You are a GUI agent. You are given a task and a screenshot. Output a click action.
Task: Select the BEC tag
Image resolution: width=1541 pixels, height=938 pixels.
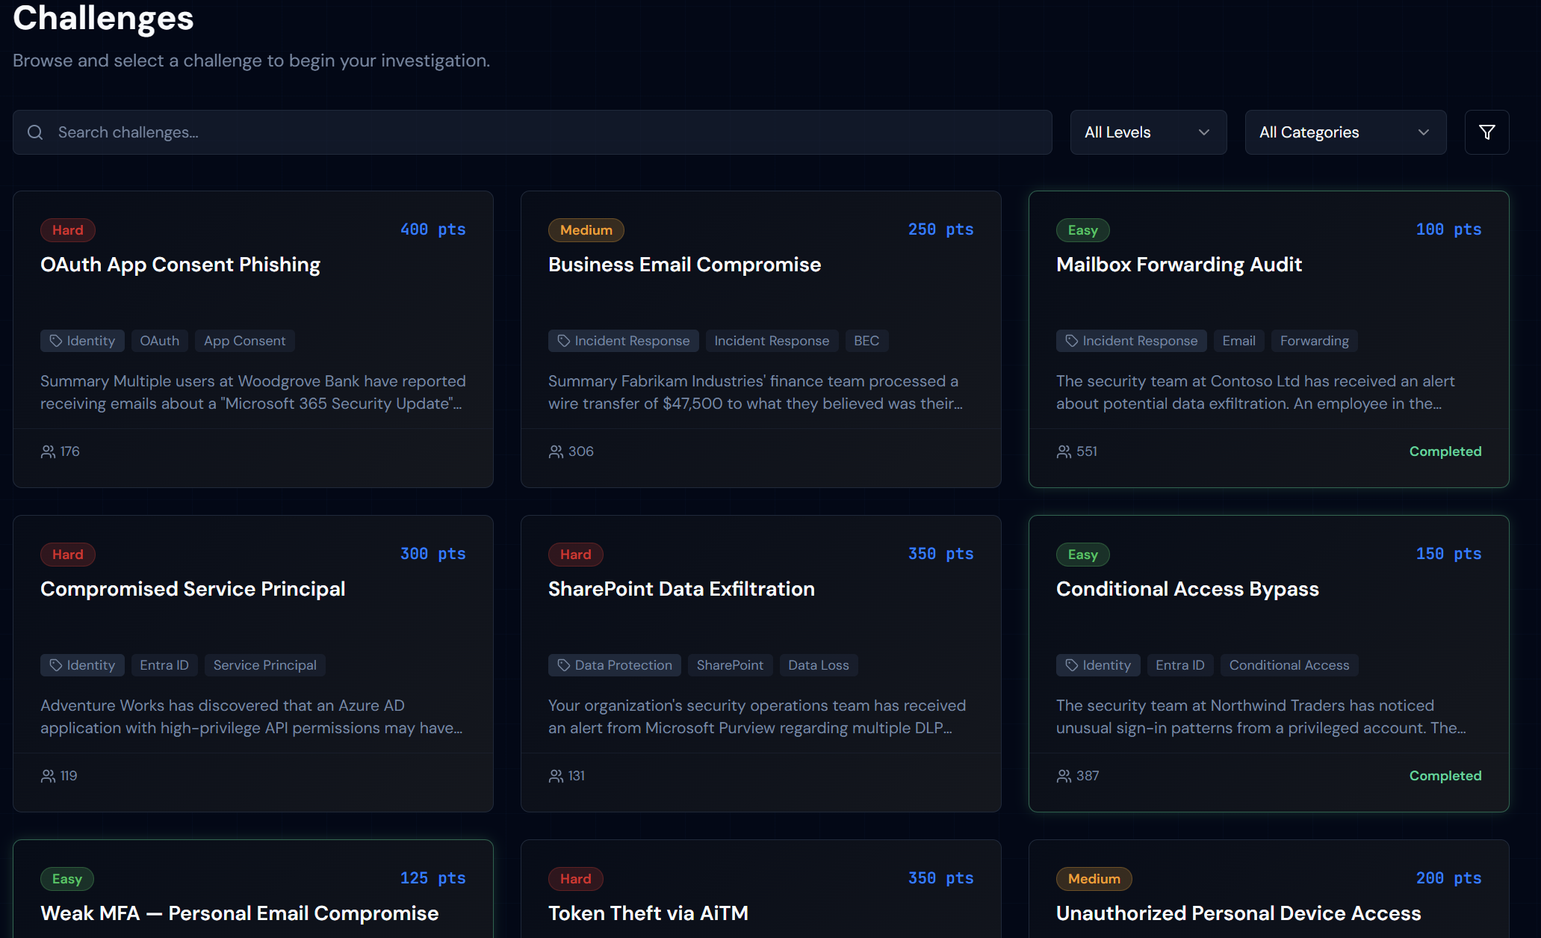(866, 341)
